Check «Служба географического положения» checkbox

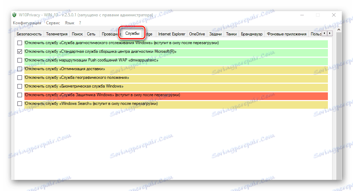20,77
